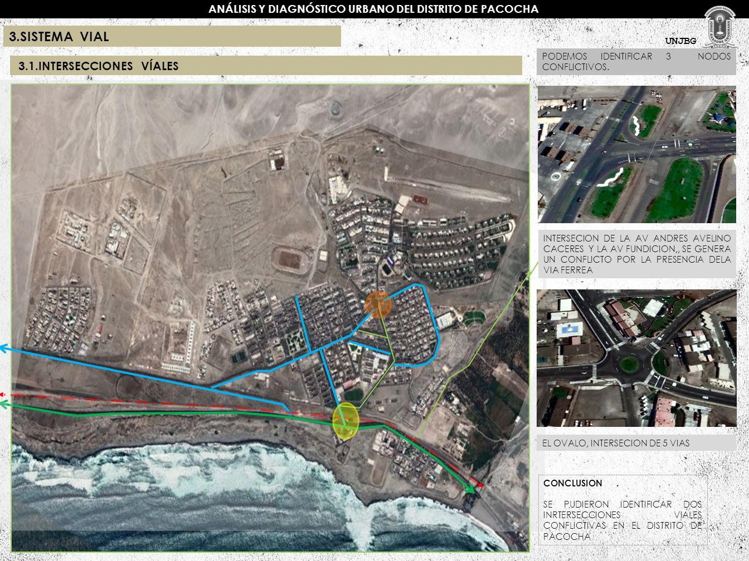Image resolution: width=749 pixels, height=561 pixels.
Task: Click the main satellite map of Pacocha
Action: [270, 318]
